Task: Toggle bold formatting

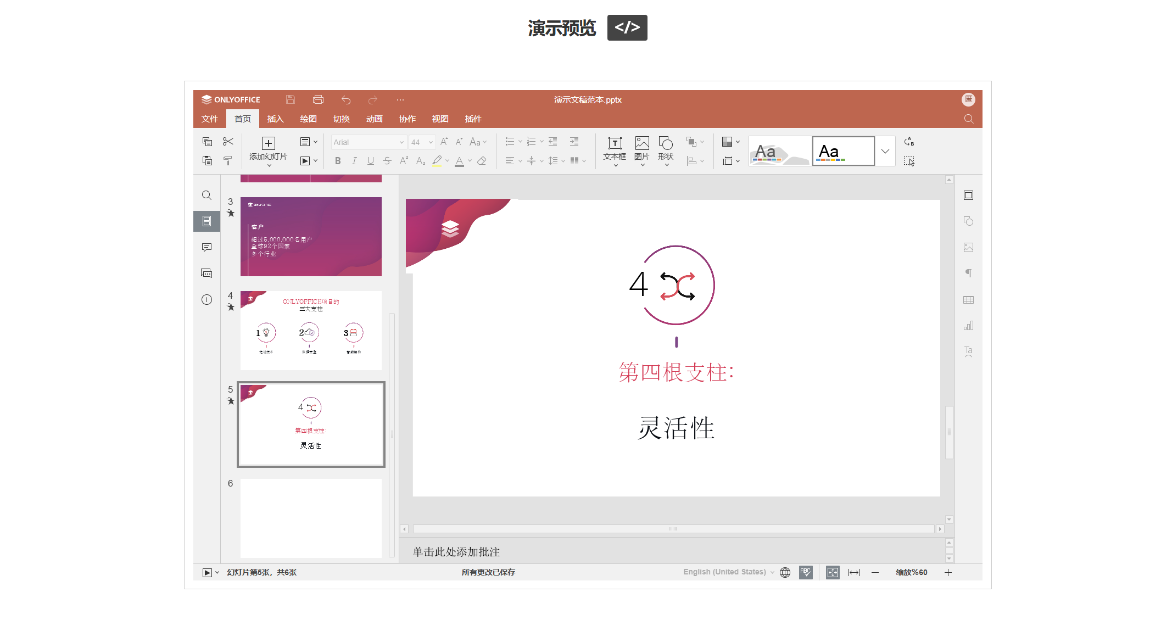Action: pos(338,161)
